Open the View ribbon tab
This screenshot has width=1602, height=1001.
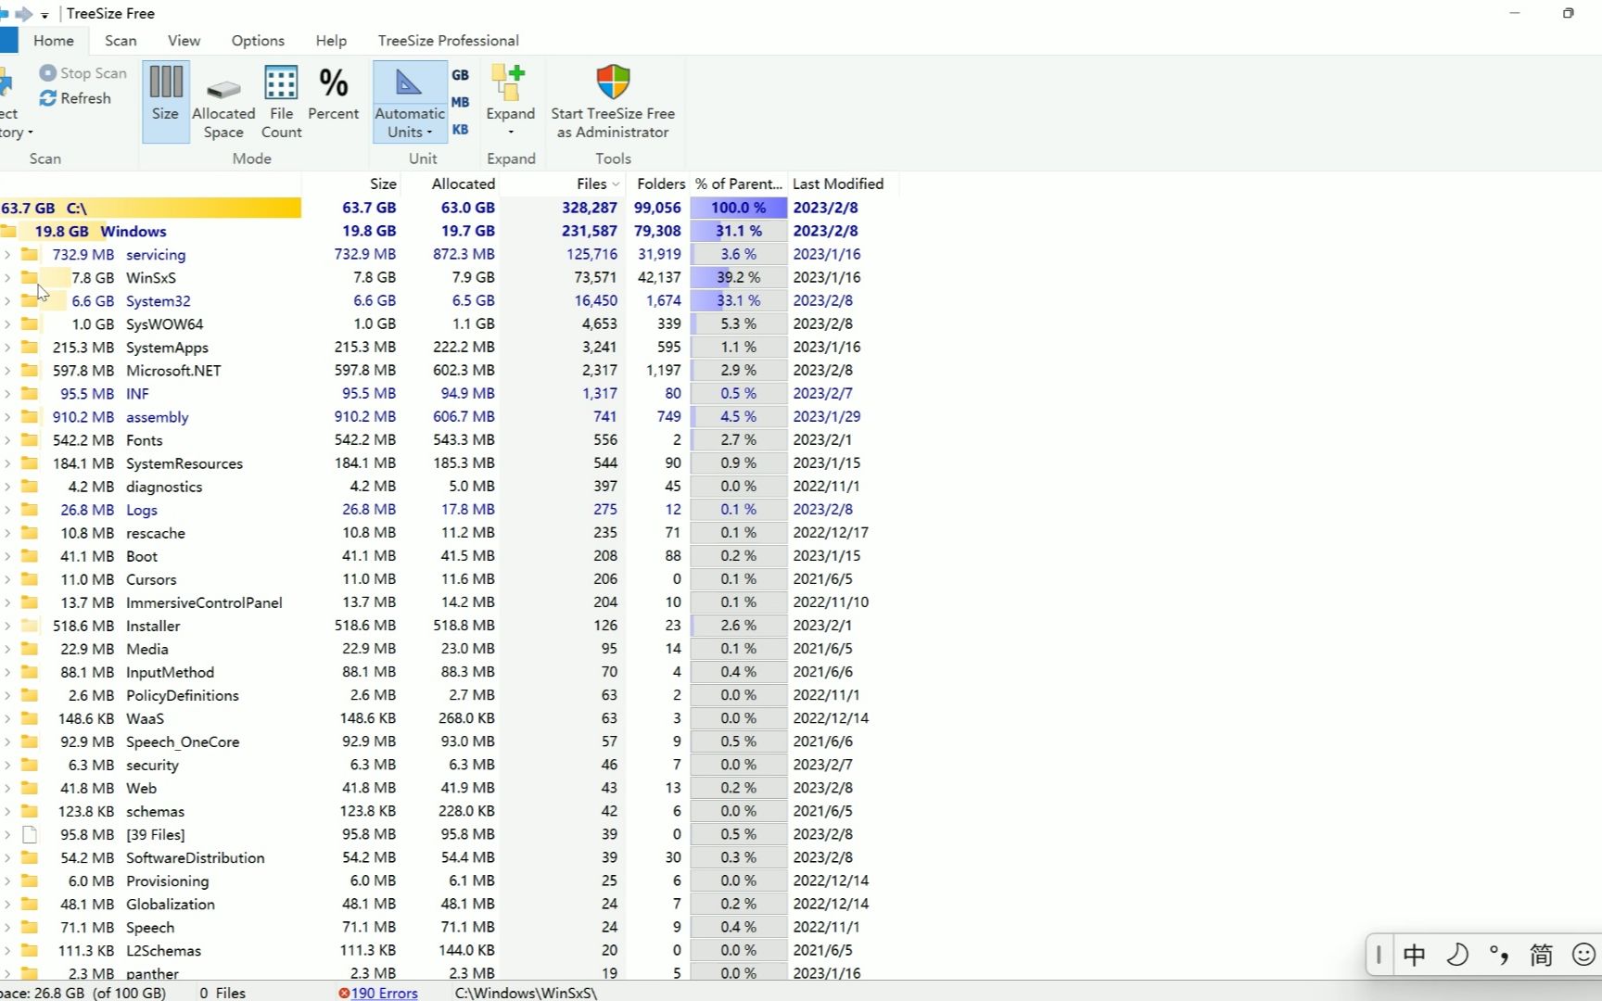click(184, 41)
